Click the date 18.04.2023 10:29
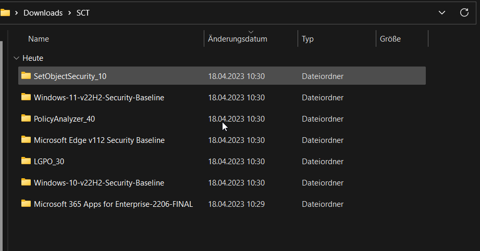480x251 pixels. [236, 204]
